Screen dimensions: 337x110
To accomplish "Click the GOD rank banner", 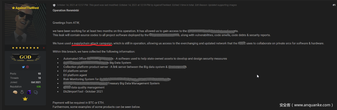I will [x=25, y=57].
